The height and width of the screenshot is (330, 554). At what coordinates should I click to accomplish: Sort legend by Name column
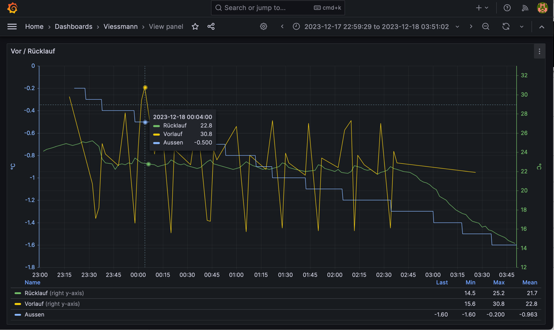(32, 282)
